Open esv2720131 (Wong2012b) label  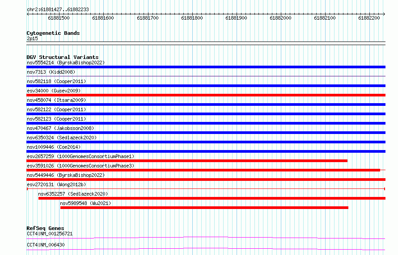click(x=56, y=184)
